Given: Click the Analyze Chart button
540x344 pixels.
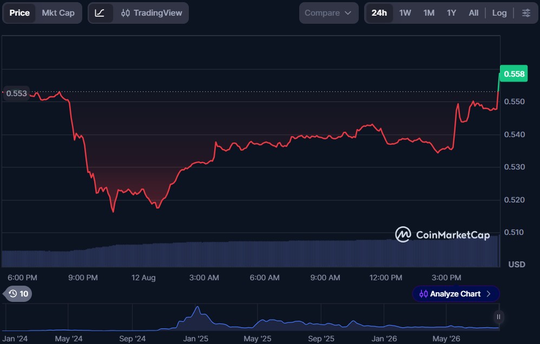Looking at the screenshot, I should (456, 294).
